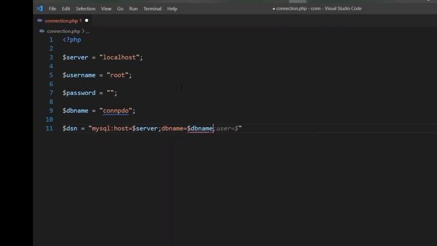Viewport: 437px width, 246px height.
Task: Click line number 7 in the gutter
Action: click(x=51, y=93)
